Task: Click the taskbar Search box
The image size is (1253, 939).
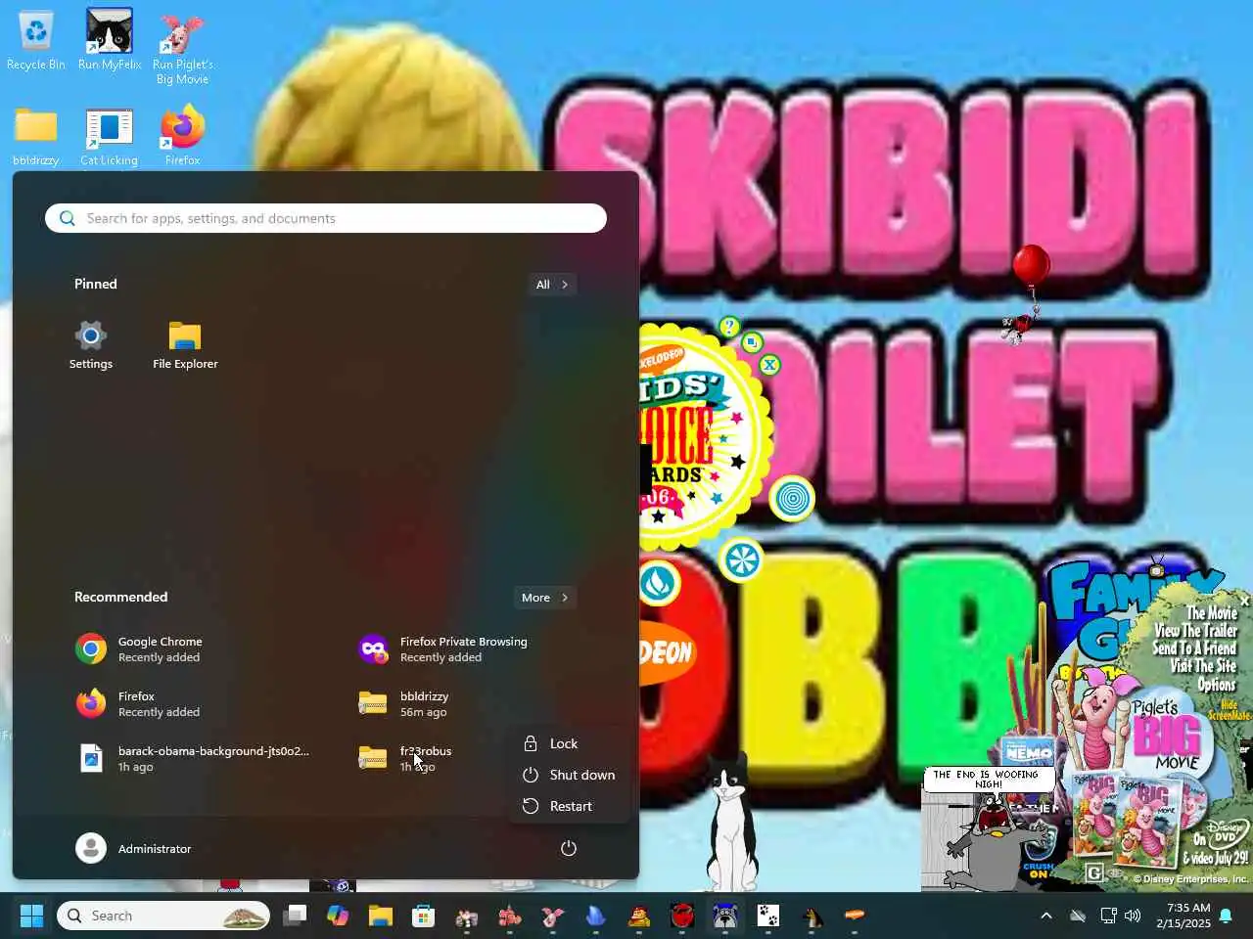Action: 163,916
